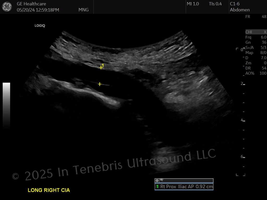
Task: Click the small cursor icon in the measurement header
Action: 162,180
